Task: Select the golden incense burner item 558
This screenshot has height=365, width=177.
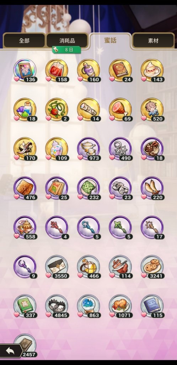Action: [25, 227]
